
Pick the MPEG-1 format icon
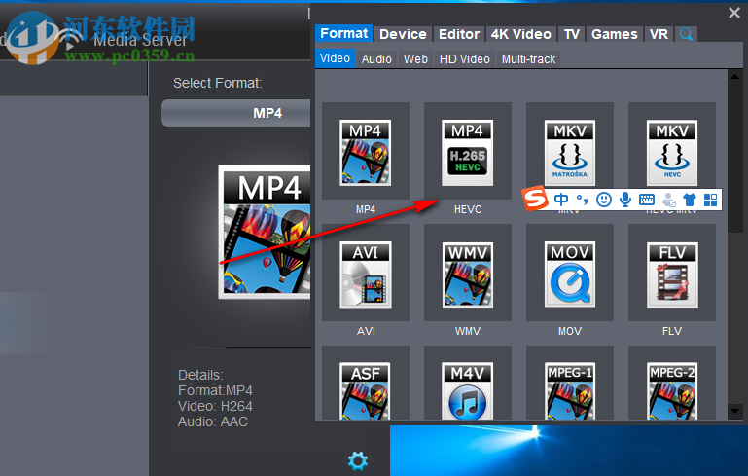(570, 391)
